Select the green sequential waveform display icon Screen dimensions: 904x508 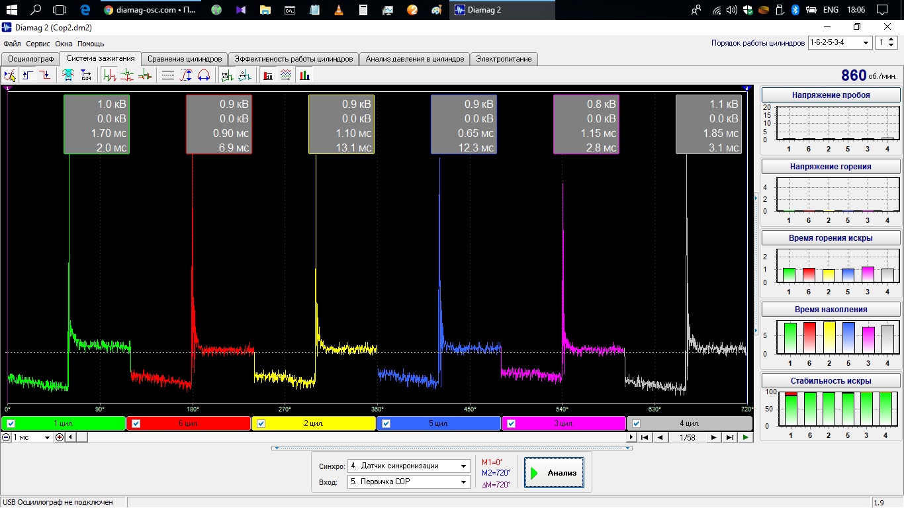110,75
